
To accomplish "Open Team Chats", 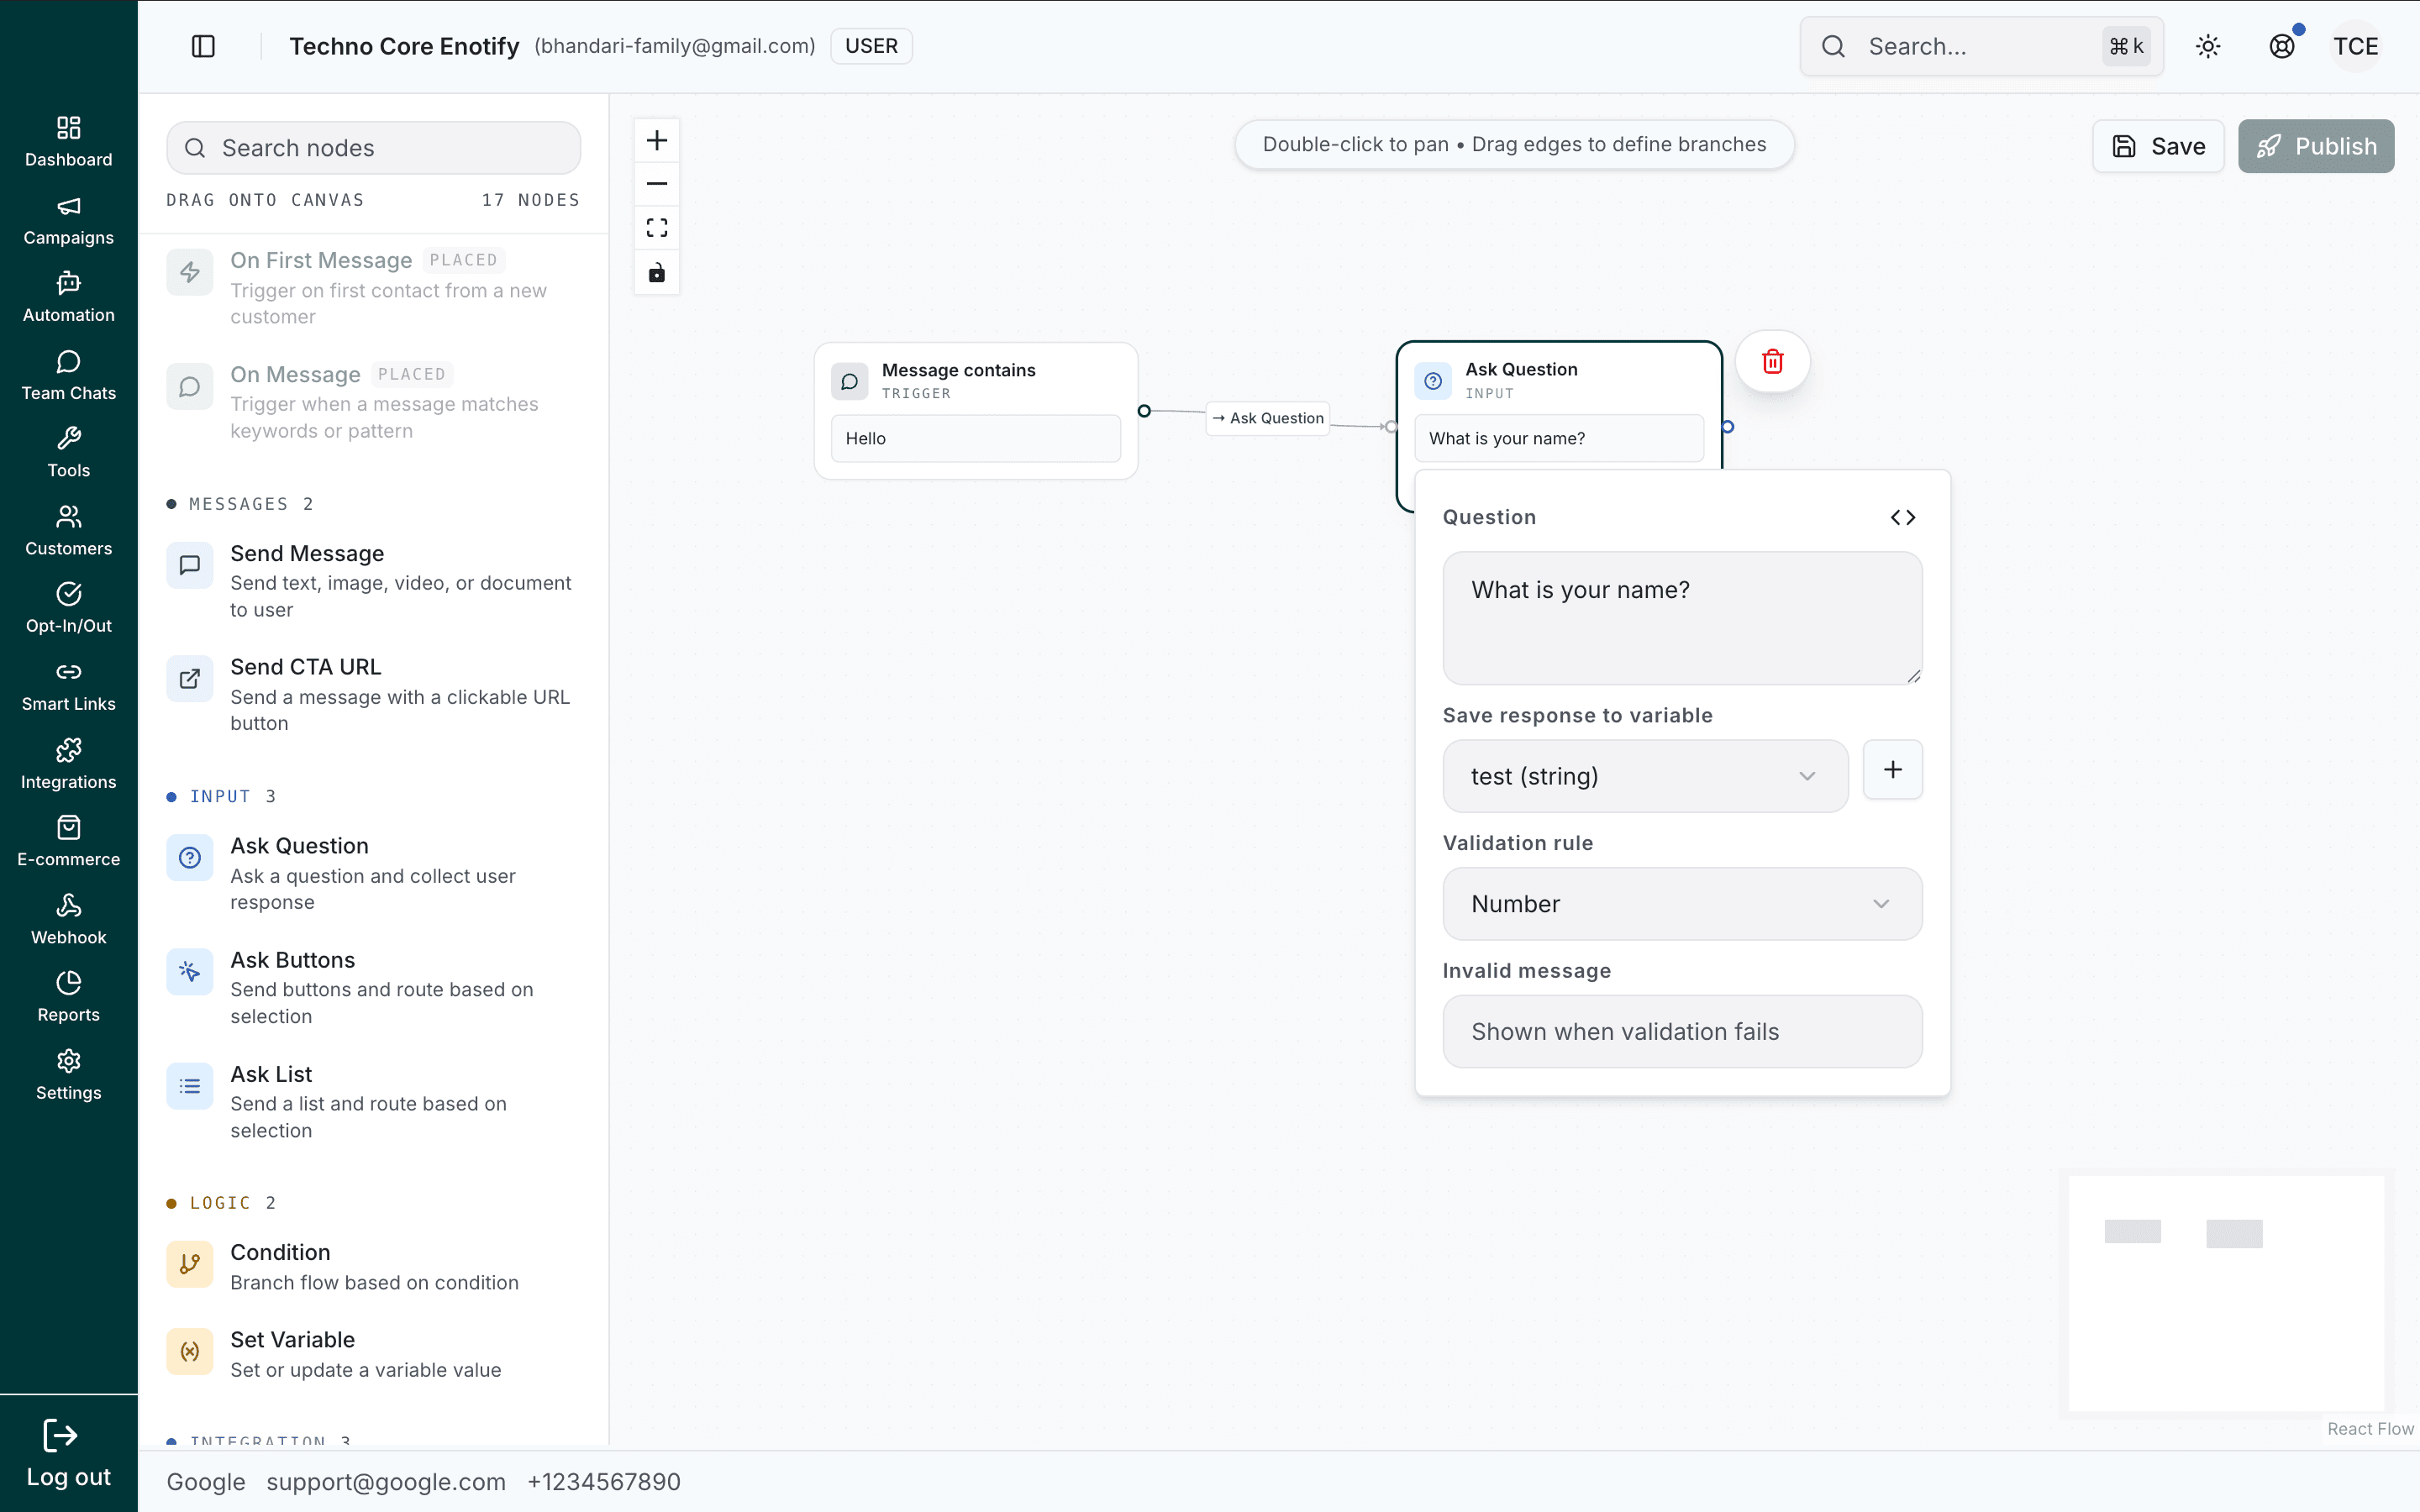I will point(68,376).
